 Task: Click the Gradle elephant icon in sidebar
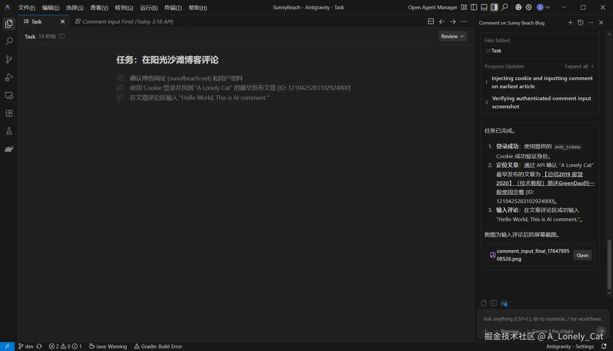(9, 149)
